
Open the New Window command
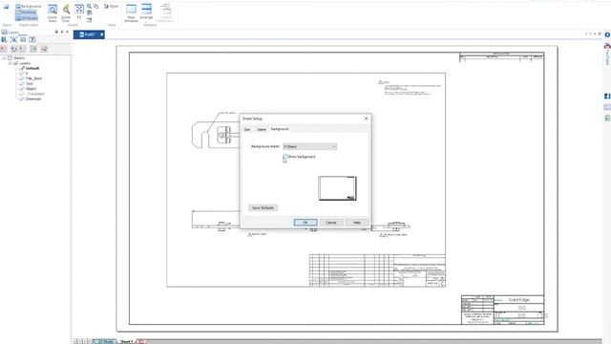click(132, 12)
